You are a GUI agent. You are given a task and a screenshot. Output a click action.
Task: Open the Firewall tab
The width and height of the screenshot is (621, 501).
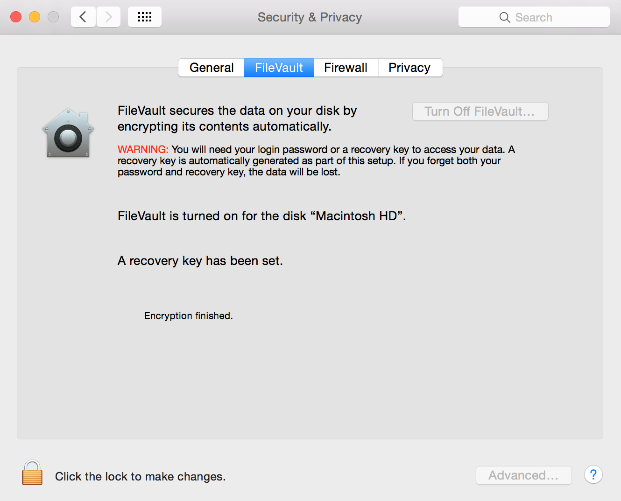point(346,68)
